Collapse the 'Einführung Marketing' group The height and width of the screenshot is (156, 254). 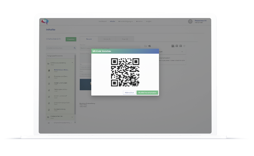(72, 63)
